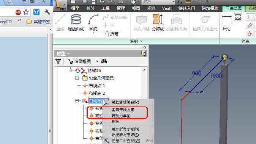Open the 工具 ribbon tab

click(106, 8)
